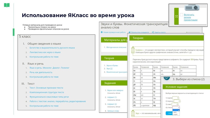Open theory item Фонетическая транскрипция

click(x=117, y=72)
